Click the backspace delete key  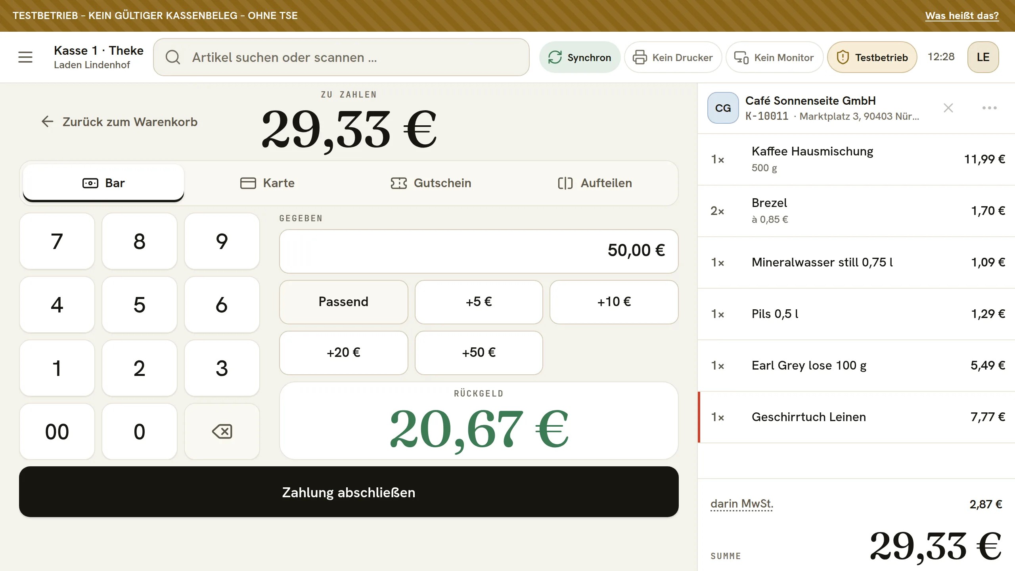point(222,431)
